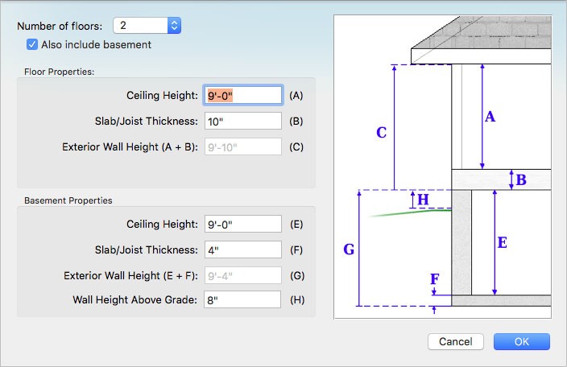Click the Wall Height Above Grade field

pyautogui.click(x=242, y=299)
